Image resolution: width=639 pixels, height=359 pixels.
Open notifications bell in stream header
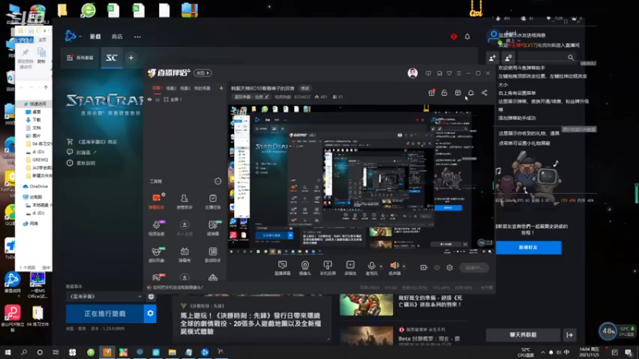[x=470, y=93]
